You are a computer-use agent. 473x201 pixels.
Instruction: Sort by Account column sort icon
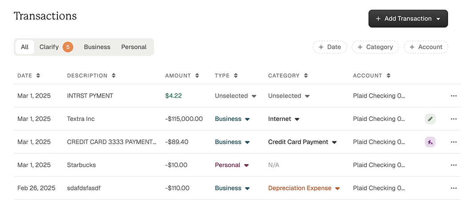tap(388, 76)
